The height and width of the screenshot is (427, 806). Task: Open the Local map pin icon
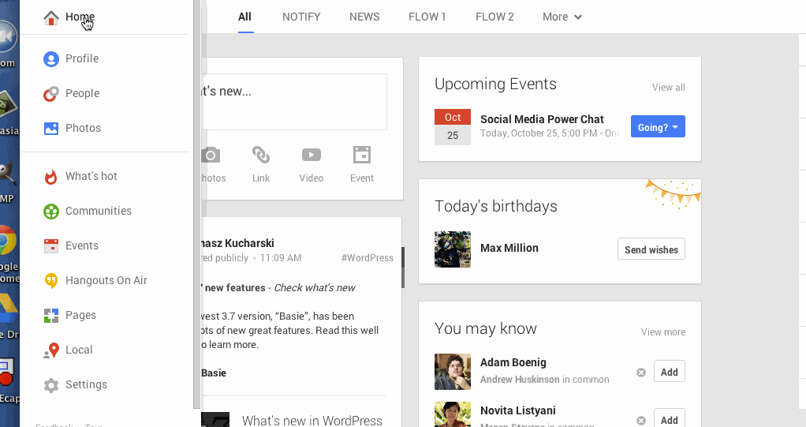click(x=51, y=350)
